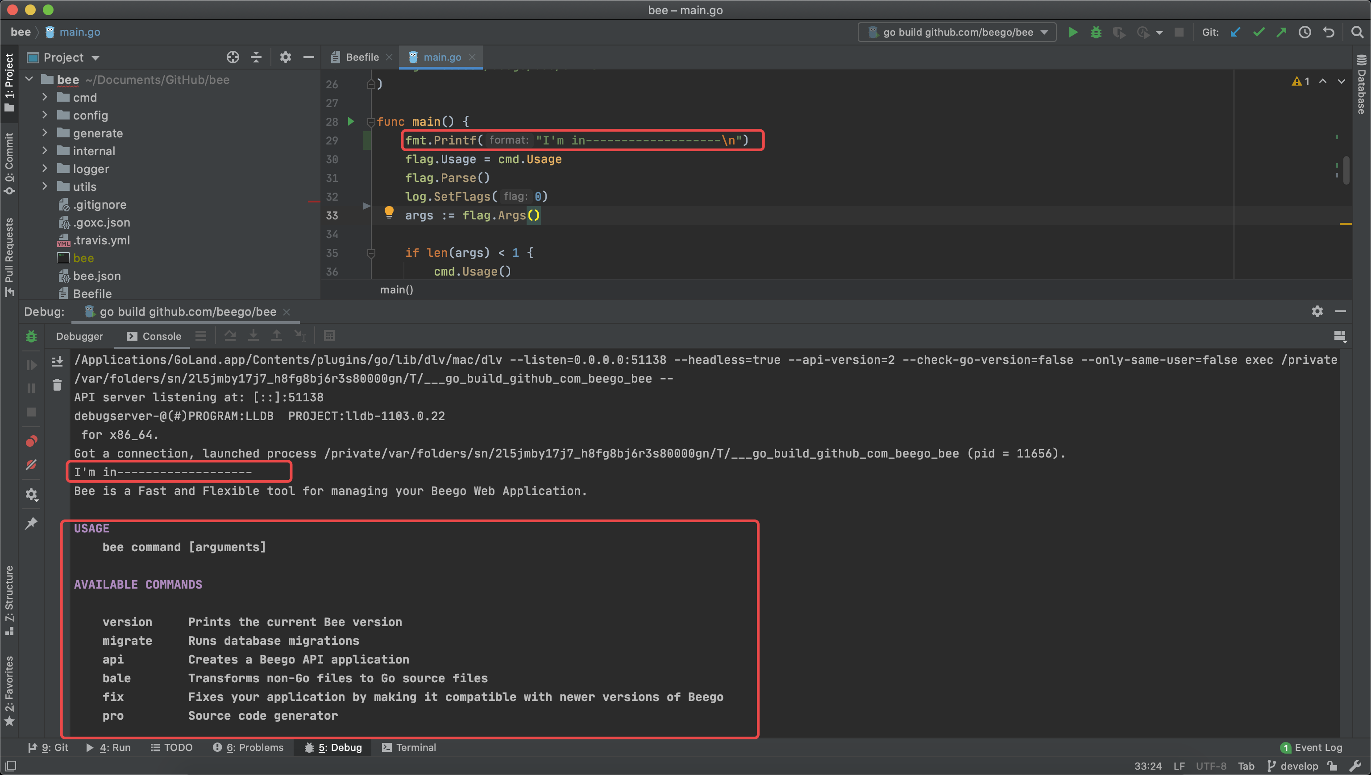Start debugging with the green bug icon
This screenshot has width=1371, height=775.
click(1095, 32)
